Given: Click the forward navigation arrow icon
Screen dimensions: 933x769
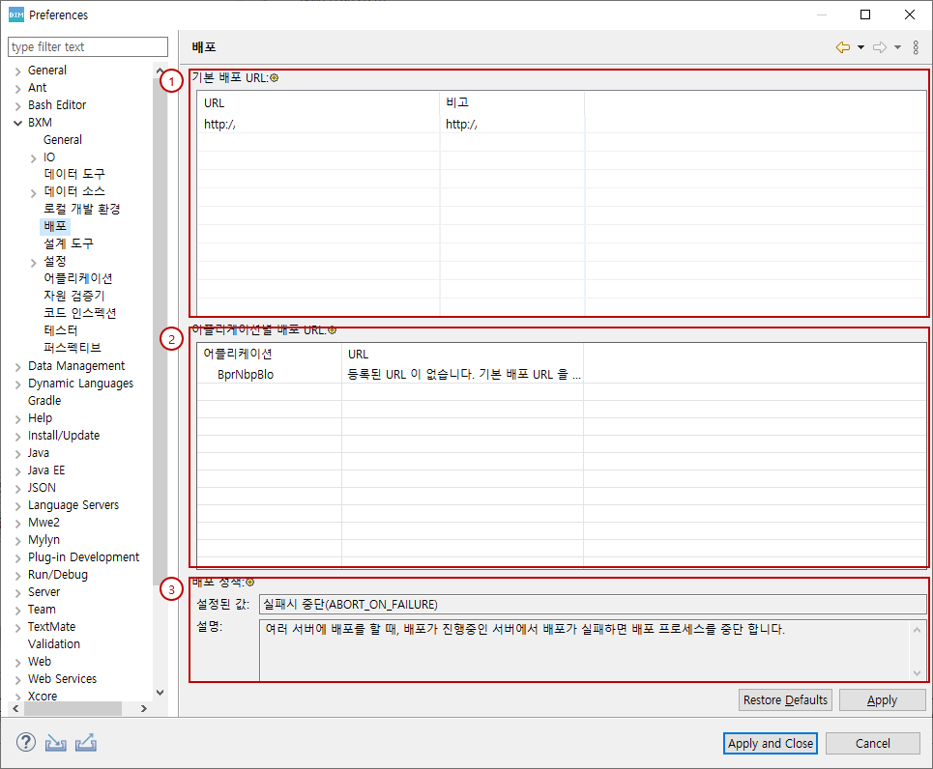Looking at the screenshot, I should (880, 47).
